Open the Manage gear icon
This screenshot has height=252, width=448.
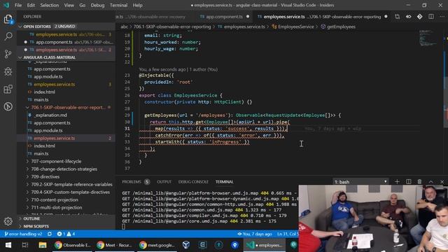[8, 221]
